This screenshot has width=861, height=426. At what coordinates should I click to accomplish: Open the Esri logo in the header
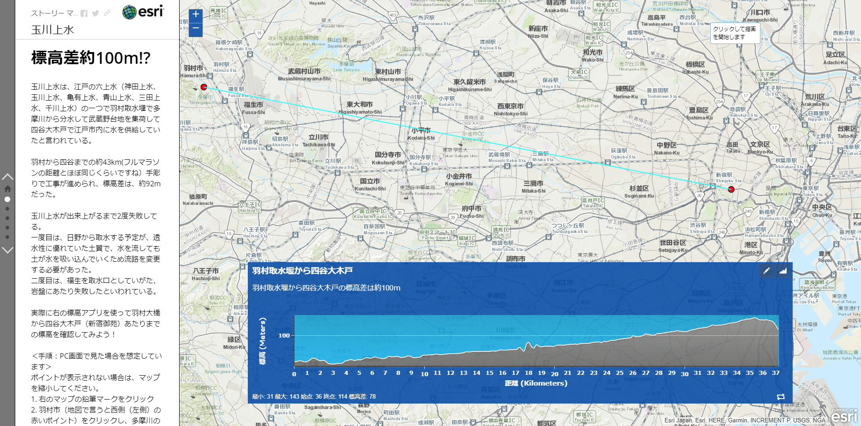[x=143, y=12]
